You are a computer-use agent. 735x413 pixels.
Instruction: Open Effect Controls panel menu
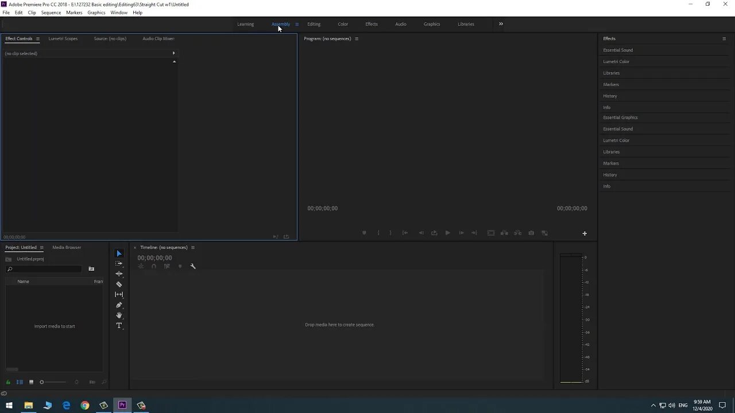(38, 38)
